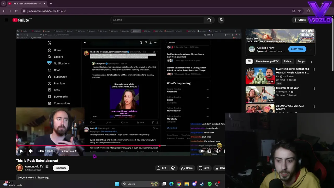Image resolution: width=334 pixels, height=188 pixels.
Task: Go back in the browser
Action: click(x=4, y=11)
